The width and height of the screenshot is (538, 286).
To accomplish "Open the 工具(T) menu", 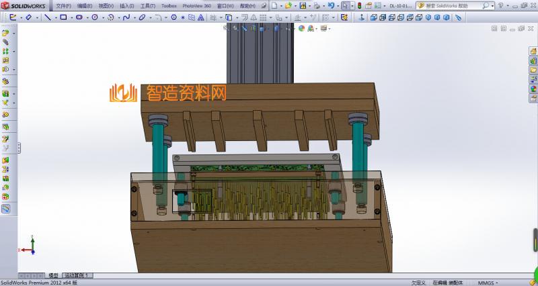I will point(147,5).
